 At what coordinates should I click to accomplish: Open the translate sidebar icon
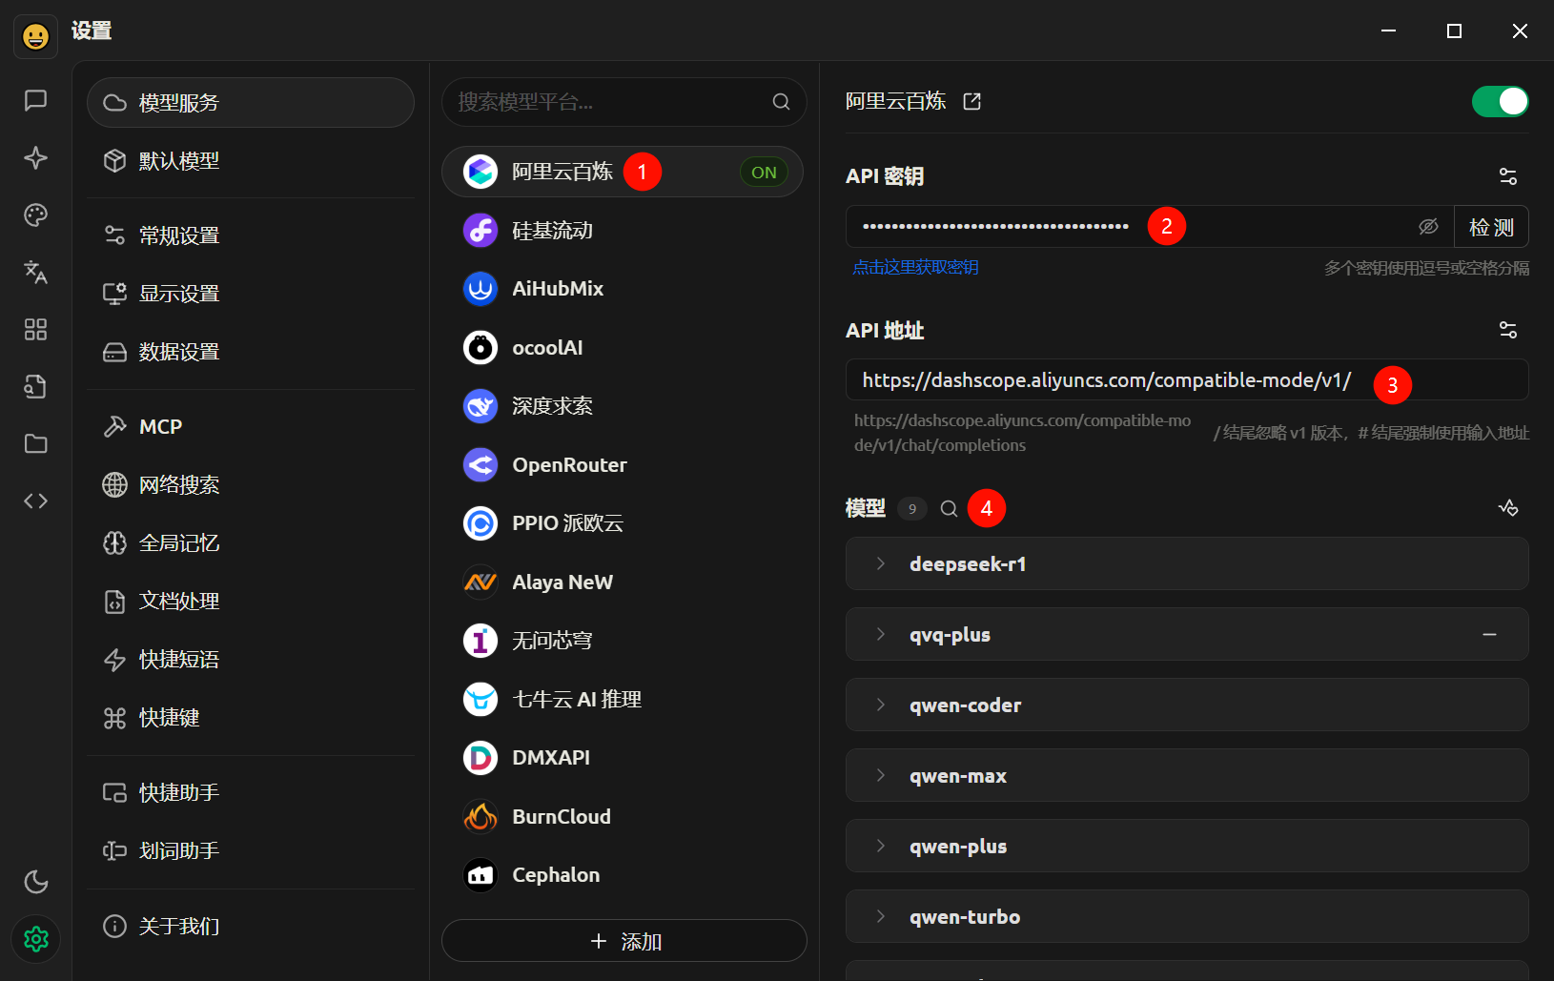tap(35, 272)
